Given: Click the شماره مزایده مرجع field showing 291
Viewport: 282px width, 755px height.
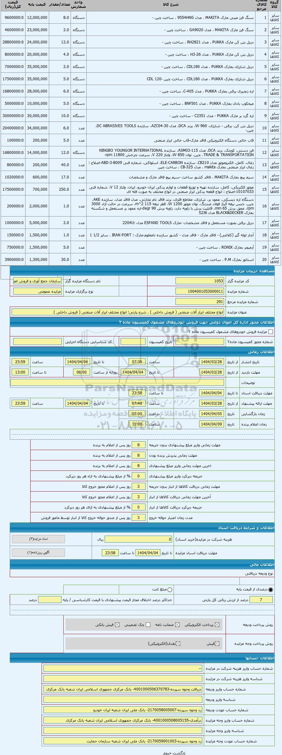Looking at the screenshot, I should coord(200,301).
